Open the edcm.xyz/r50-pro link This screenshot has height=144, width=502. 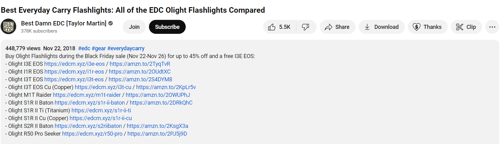pos(92,134)
